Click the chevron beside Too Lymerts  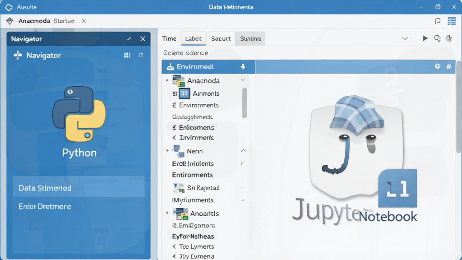pyautogui.click(x=174, y=246)
